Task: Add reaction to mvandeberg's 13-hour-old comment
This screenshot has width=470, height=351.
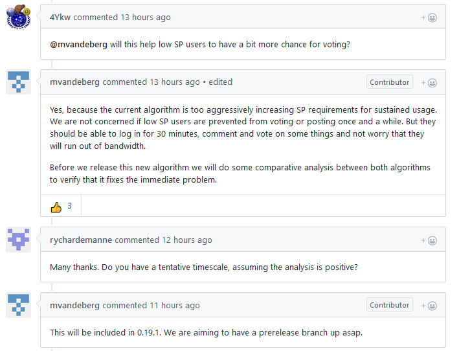Action: pos(429,83)
